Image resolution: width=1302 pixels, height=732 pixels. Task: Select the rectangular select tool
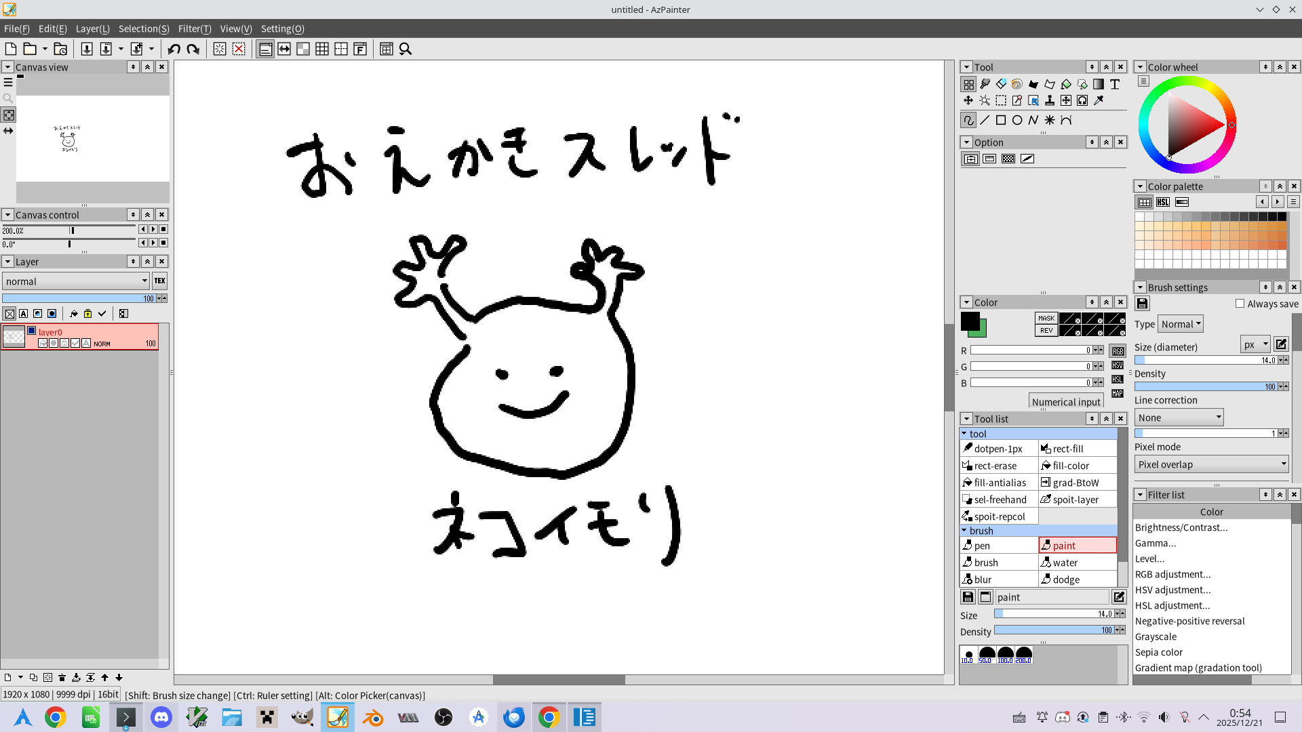click(1001, 100)
